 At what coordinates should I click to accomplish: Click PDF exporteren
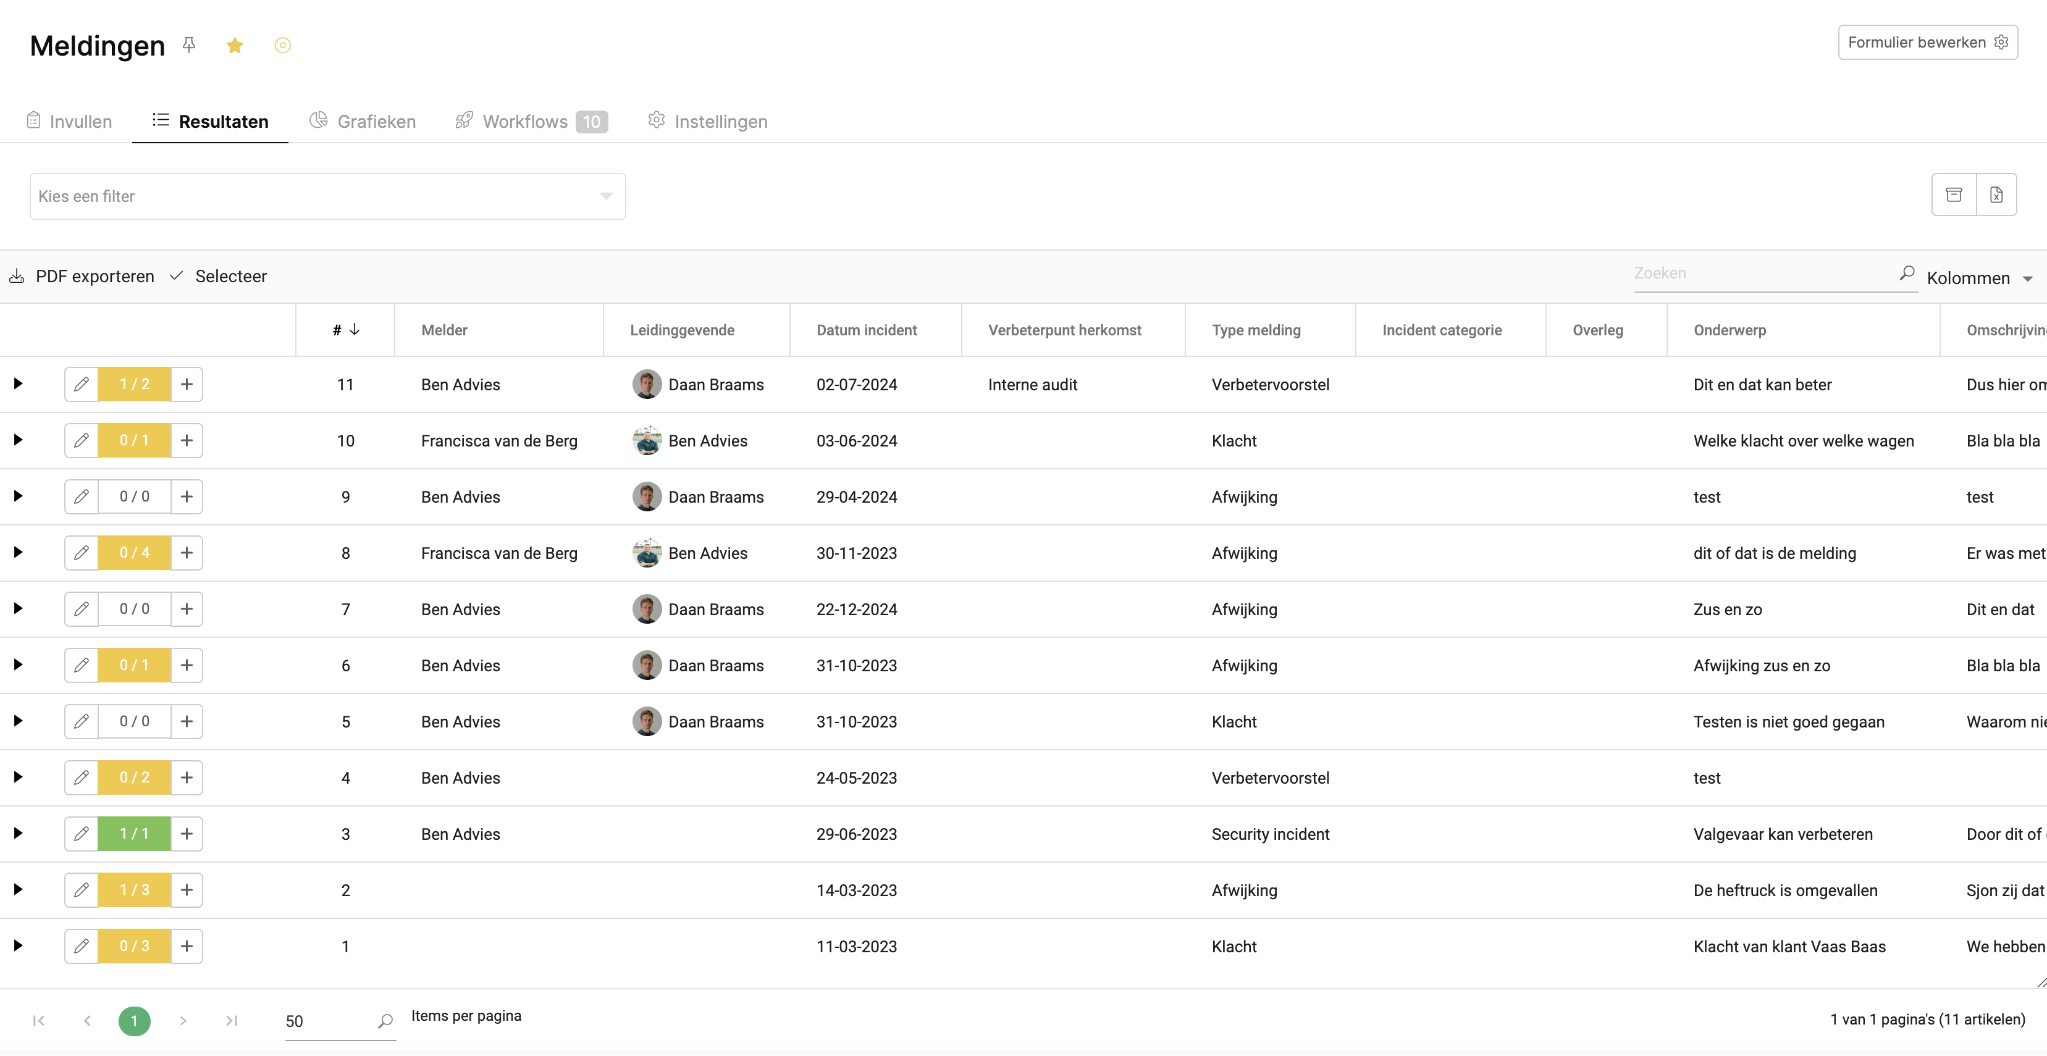(82, 277)
